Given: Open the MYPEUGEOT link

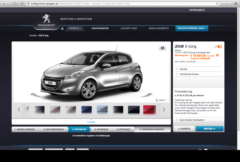Looking at the screenshot, I should click(x=197, y=10).
